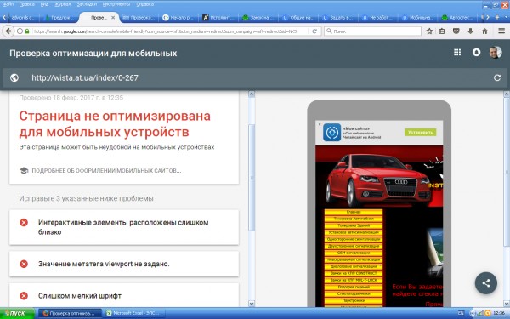The width and height of the screenshot is (510, 319).
Task: Open Google notifications bell
Action: 477,53
